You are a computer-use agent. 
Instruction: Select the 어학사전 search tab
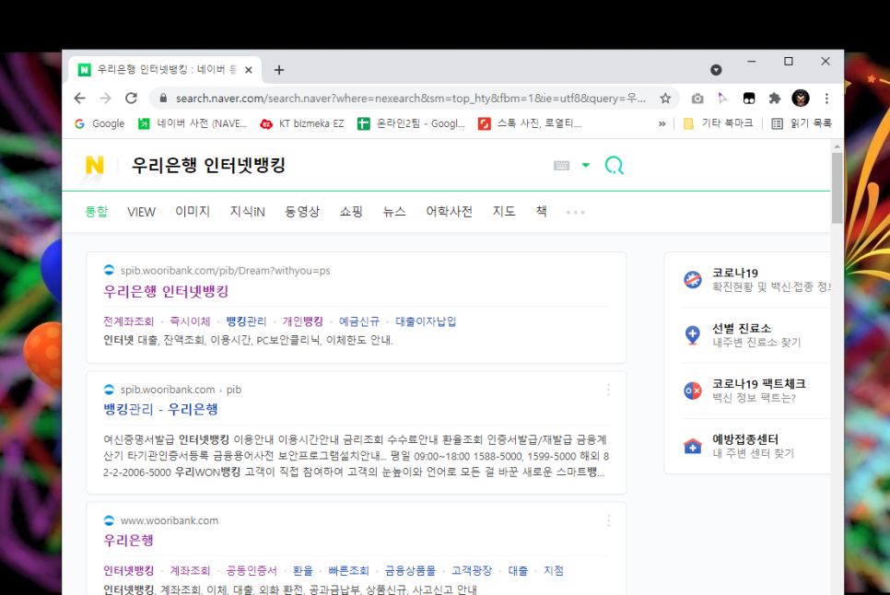[x=449, y=212]
